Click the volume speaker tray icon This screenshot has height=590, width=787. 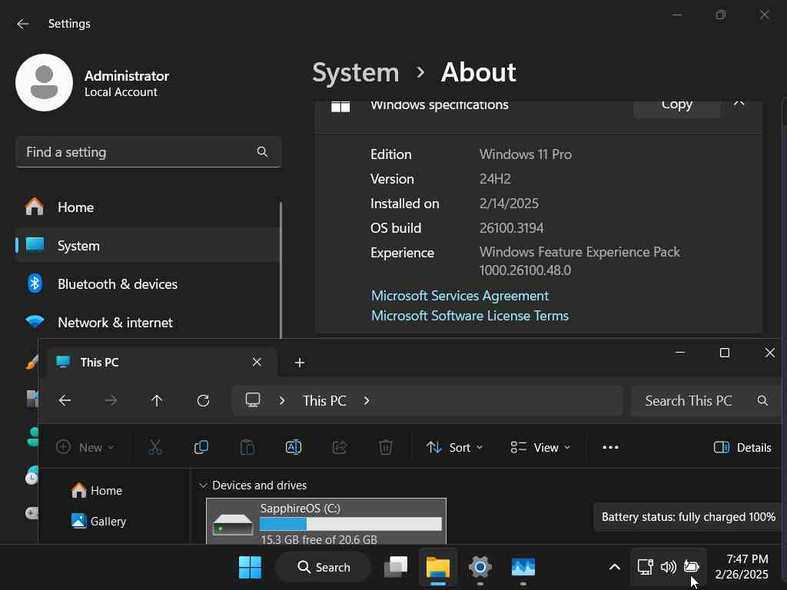pos(668,568)
